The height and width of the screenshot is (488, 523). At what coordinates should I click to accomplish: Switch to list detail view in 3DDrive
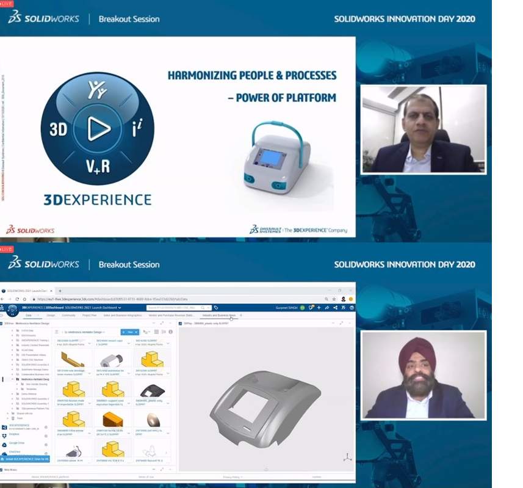[x=164, y=332]
